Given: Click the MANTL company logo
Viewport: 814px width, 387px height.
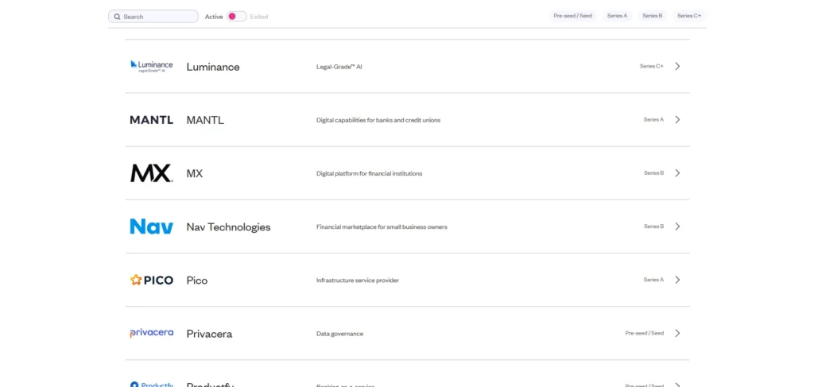Looking at the screenshot, I should tap(151, 120).
